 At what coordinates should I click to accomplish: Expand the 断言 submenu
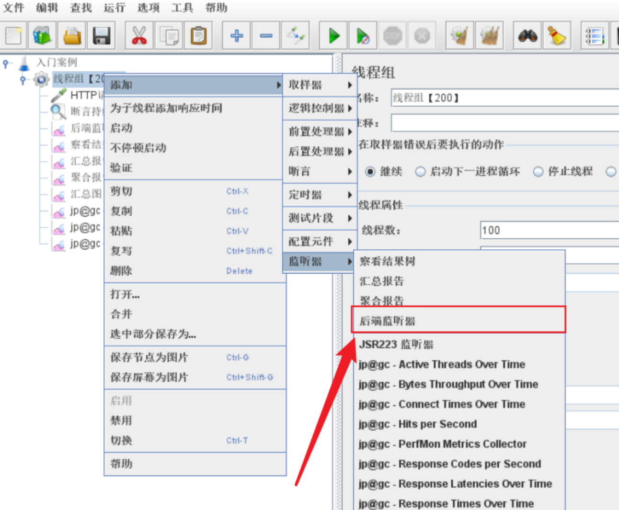point(320,171)
